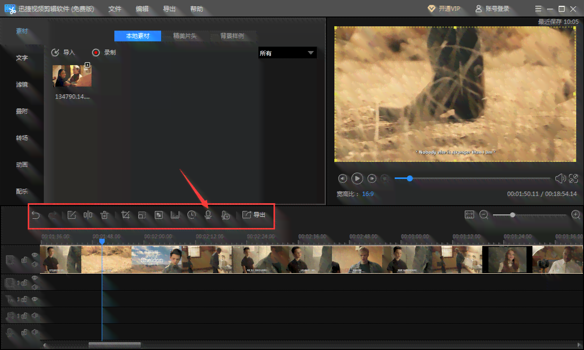Open the 配乐 music sidebar panel

coord(22,192)
